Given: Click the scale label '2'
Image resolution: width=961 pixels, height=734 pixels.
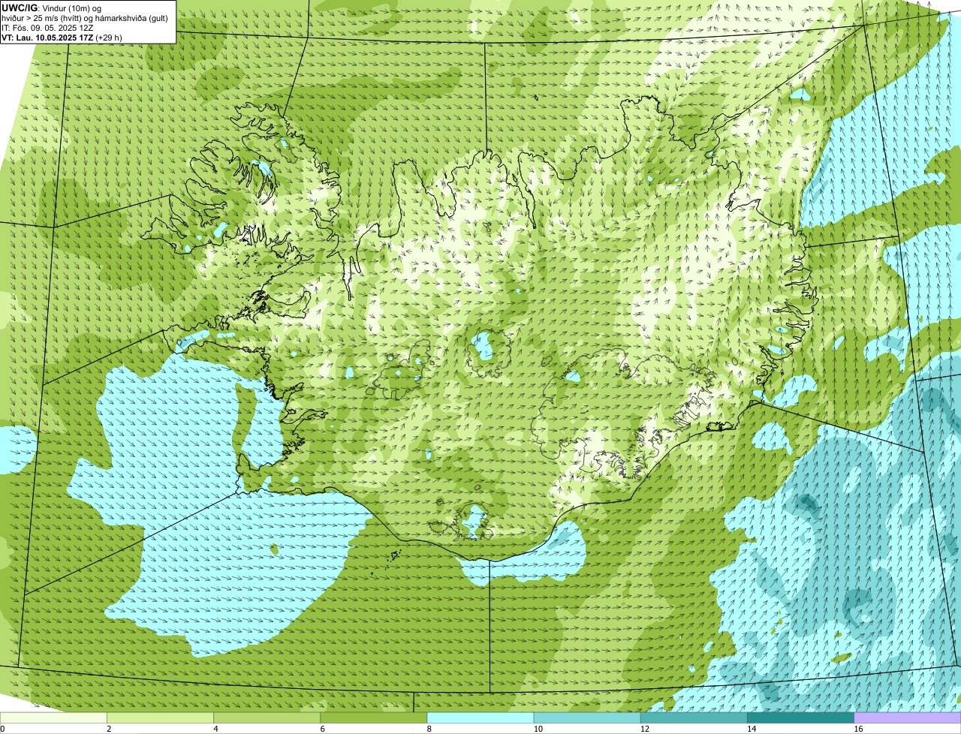Looking at the screenshot, I should pos(109,729).
